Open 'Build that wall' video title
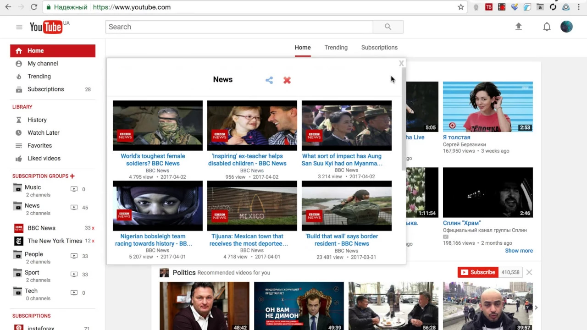The width and height of the screenshot is (587, 330). click(342, 240)
